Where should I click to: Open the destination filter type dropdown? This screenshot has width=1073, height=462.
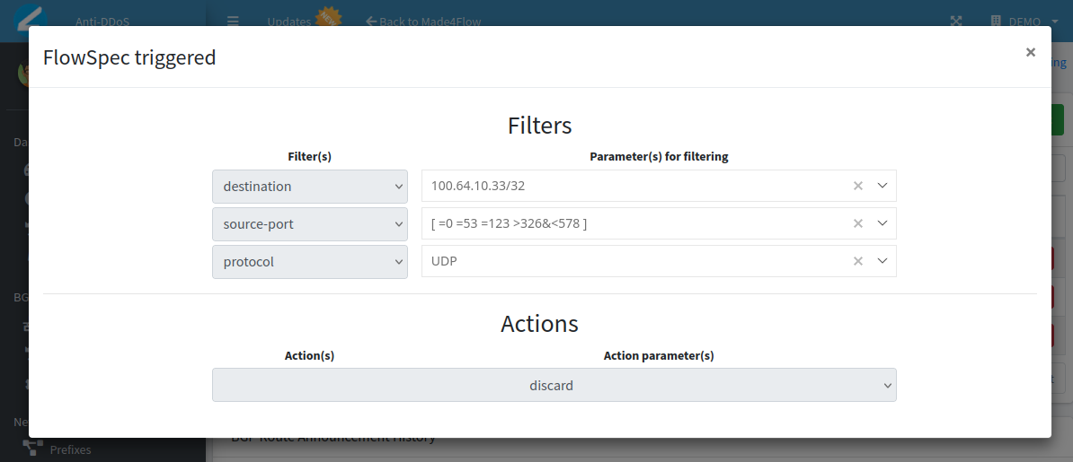(x=309, y=187)
